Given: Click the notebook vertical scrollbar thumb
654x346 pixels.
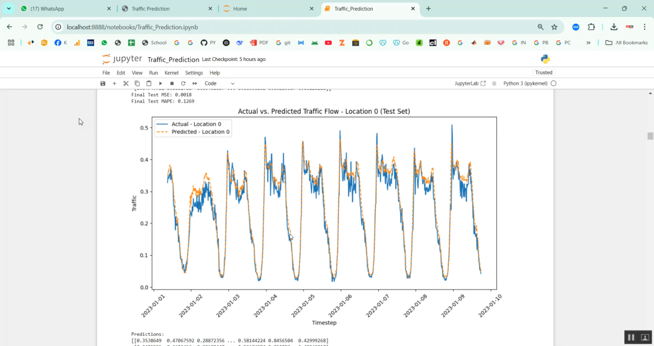Looking at the screenshot, I should click(650, 136).
